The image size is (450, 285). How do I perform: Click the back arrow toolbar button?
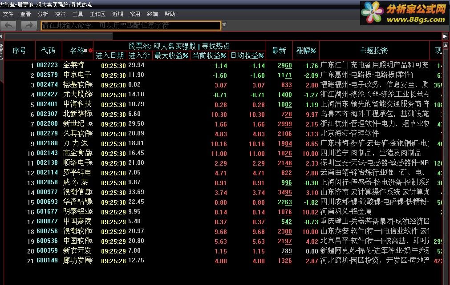[x=8, y=25]
